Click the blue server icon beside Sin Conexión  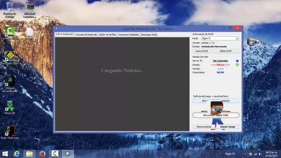coord(237,61)
